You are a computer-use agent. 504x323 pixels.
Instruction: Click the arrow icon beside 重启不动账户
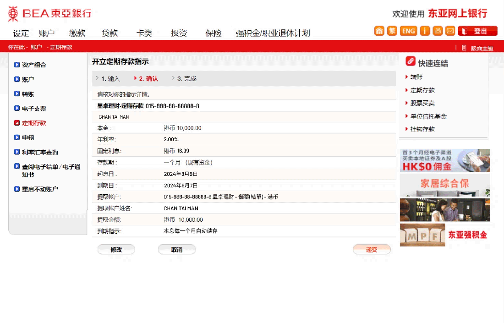pos(17,189)
